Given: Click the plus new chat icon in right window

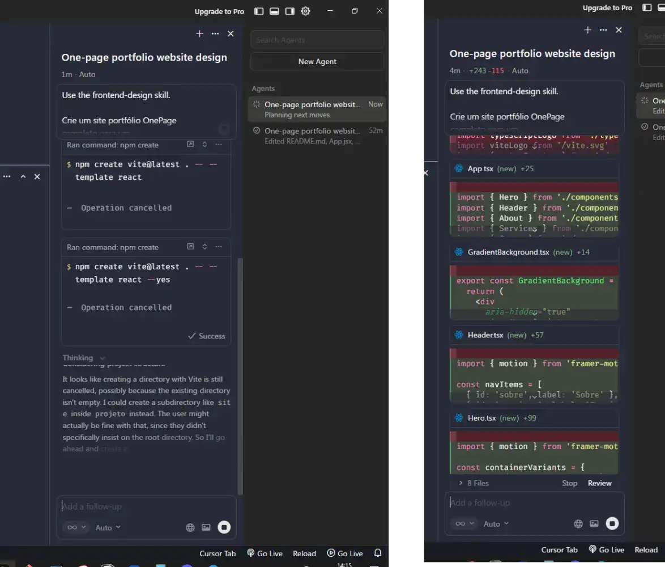Looking at the screenshot, I should point(587,30).
